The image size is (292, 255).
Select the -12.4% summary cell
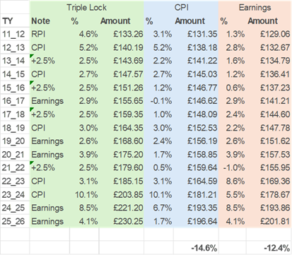pyautogui.click(x=269, y=248)
